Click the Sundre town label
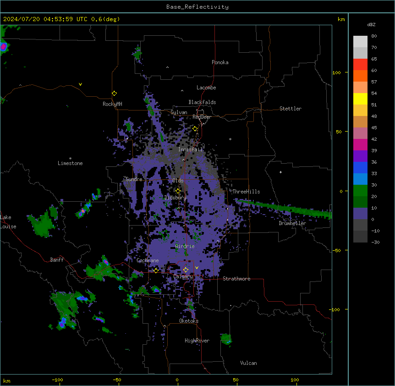 click(x=134, y=179)
